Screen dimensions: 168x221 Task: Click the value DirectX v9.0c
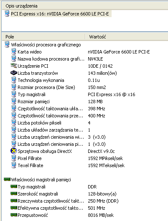[101, 151]
